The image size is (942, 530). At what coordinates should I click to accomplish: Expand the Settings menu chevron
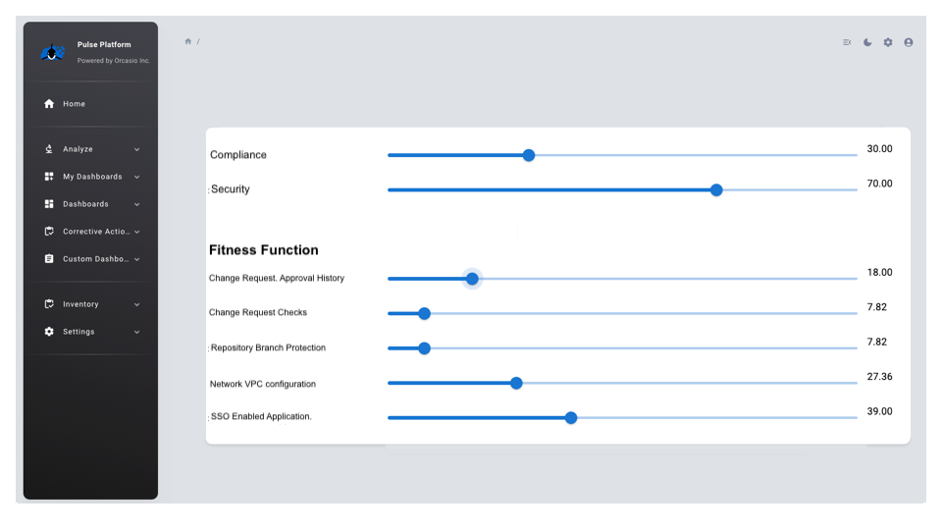point(136,332)
